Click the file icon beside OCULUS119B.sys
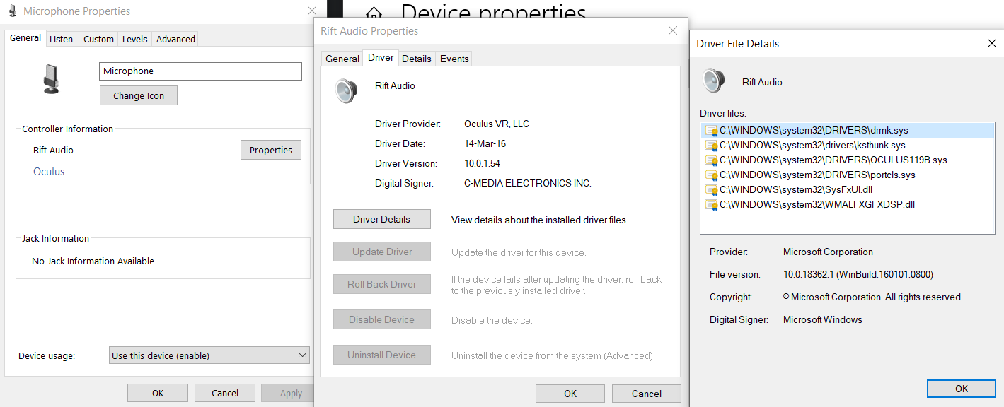This screenshot has width=1004, height=407. coord(711,160)
